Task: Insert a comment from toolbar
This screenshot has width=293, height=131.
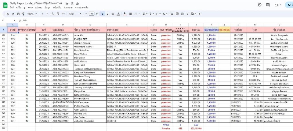Action: click(x=177, y=14)
